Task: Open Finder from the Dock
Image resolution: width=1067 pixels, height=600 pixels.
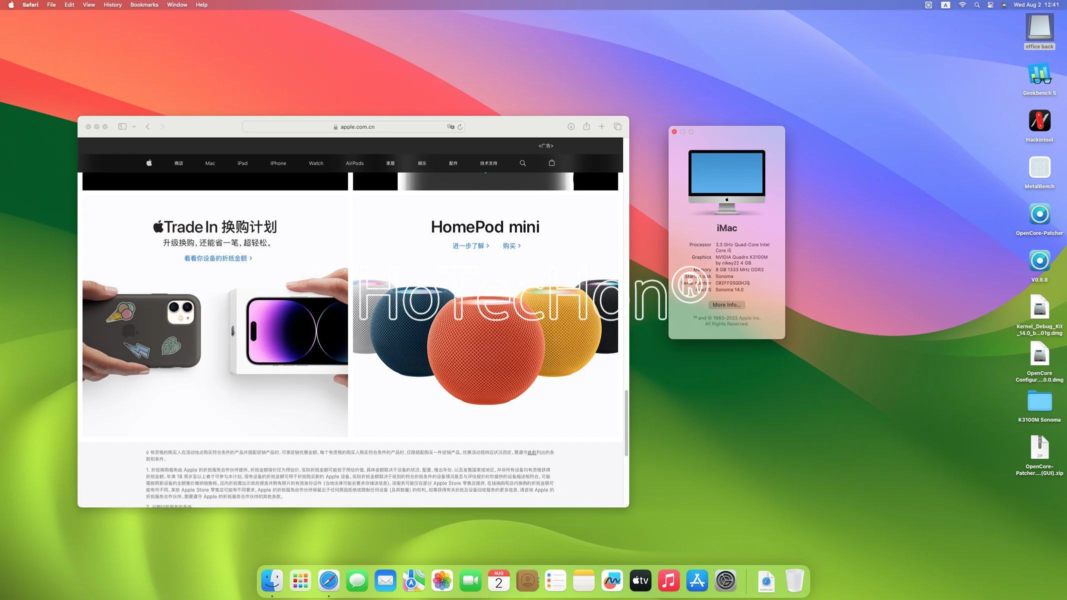Action: [x=272, y=580]
